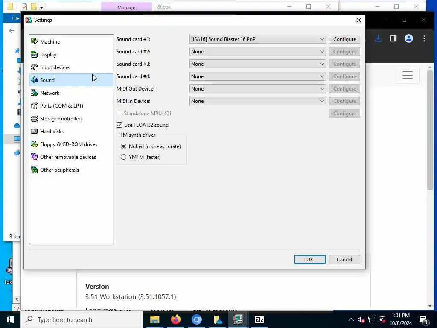Viewport: 437px width, 328px height.
Task: Select Storage controllers category label
Action: (61, 119)
